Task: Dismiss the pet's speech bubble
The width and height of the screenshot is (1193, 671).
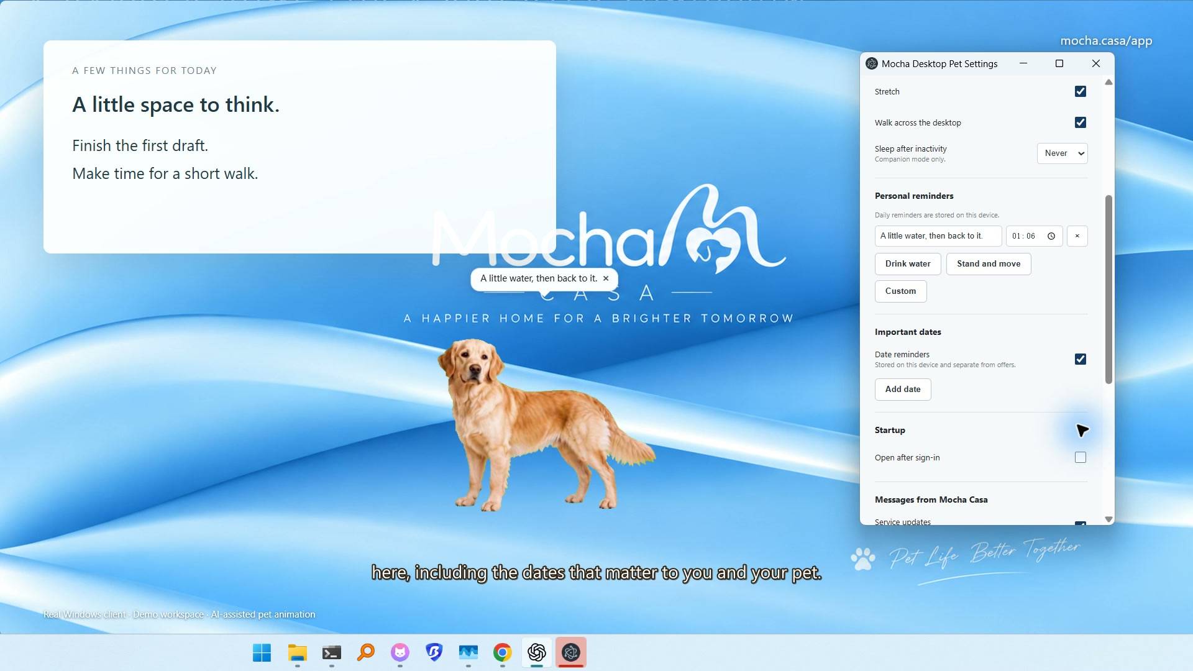Action: pos(606,278)
